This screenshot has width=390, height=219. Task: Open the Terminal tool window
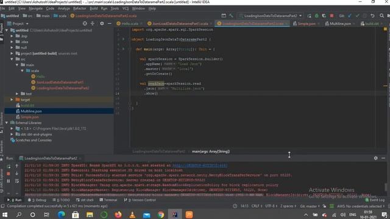(108, 200)
